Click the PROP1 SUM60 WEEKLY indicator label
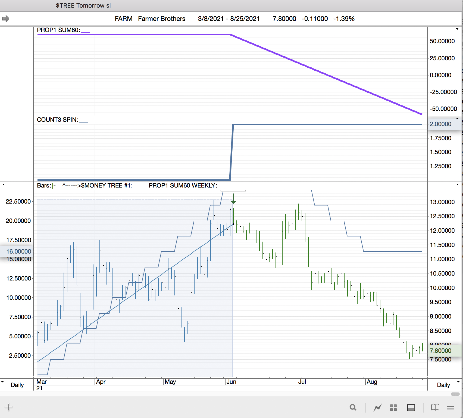This screenshot has width=463, height=418. (183, 185)
